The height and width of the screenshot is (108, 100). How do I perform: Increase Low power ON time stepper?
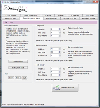click(x=60, y=29)
